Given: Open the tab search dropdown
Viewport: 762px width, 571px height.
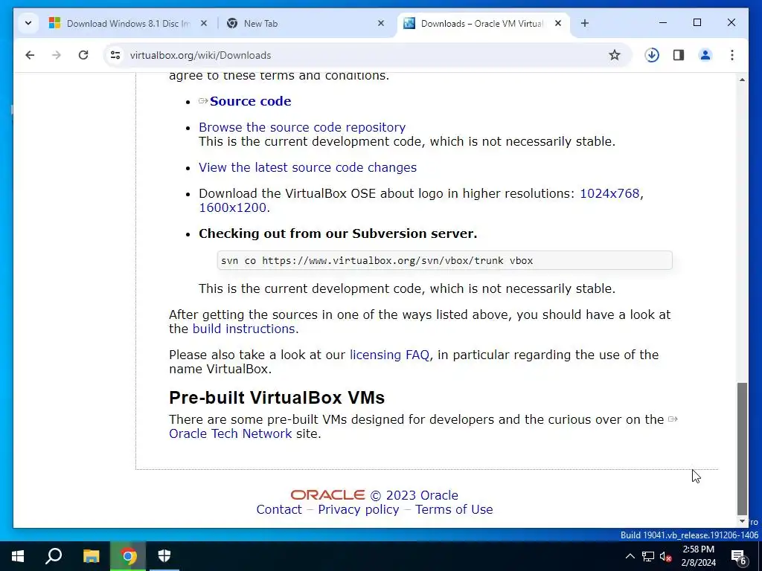Looking at the screenshot, I should (28, 23).
